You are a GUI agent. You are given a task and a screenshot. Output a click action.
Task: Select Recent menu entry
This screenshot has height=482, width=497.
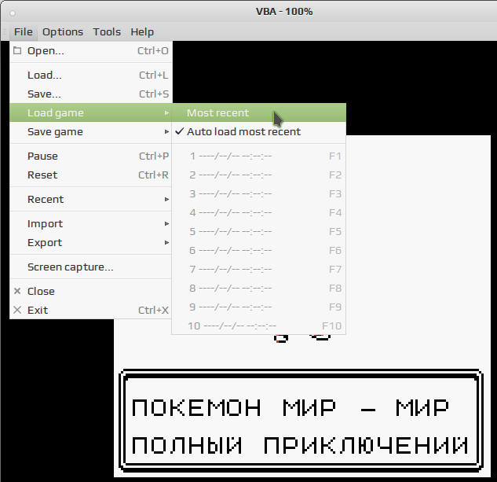91,199
